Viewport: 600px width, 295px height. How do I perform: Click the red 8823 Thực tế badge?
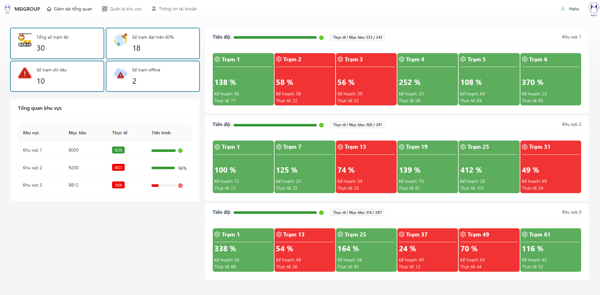click(x=118, y=167)
